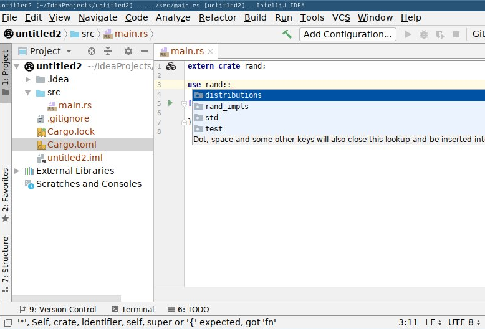Open Project panel settings gear

128,51
